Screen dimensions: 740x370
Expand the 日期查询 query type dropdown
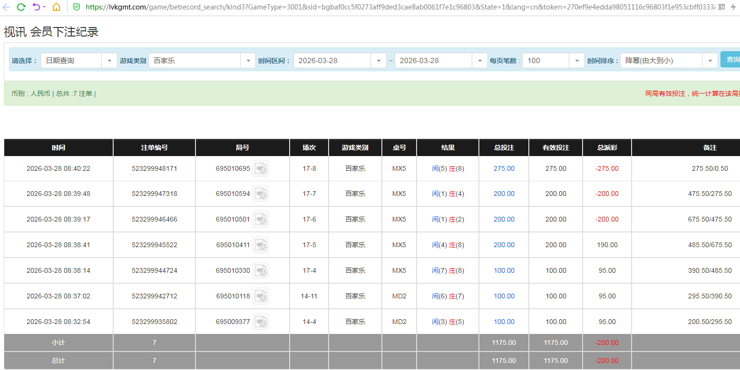(x=109, y=61)
